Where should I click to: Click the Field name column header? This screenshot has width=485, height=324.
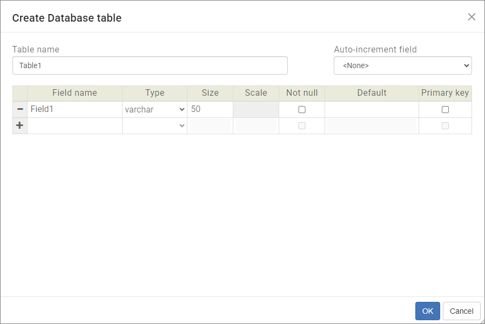[x=75, y=92]
